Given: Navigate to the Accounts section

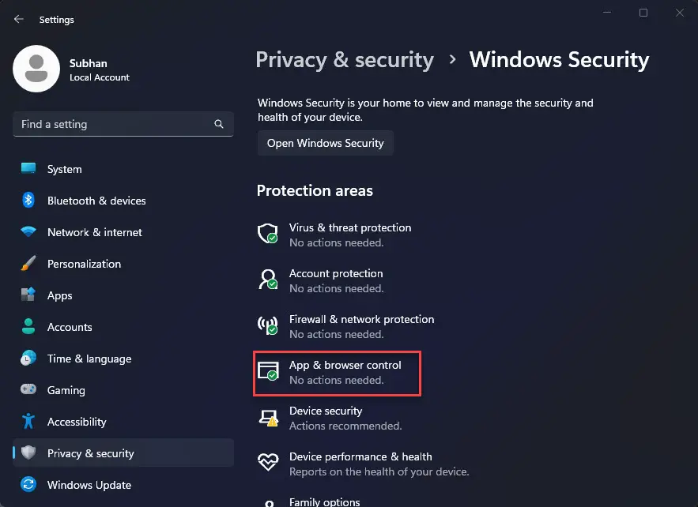Looking at the screenshot, I should pos(69,327).
